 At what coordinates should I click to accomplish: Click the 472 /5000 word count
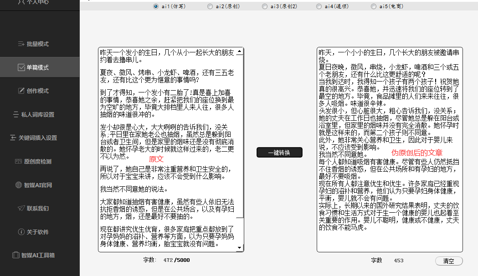176,260
